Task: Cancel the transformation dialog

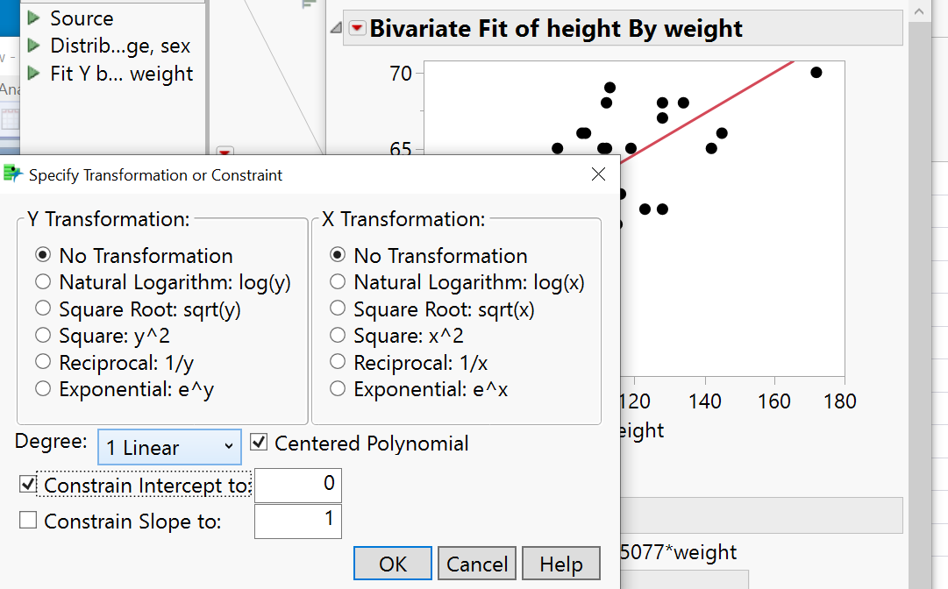Action: tap(476, 563)
